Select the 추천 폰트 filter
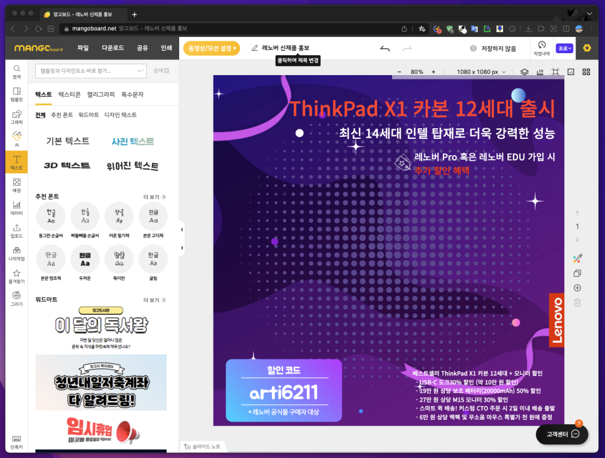The width and height of the screenshot is (605, 458). pyautogui.click(x=62, y=115)
